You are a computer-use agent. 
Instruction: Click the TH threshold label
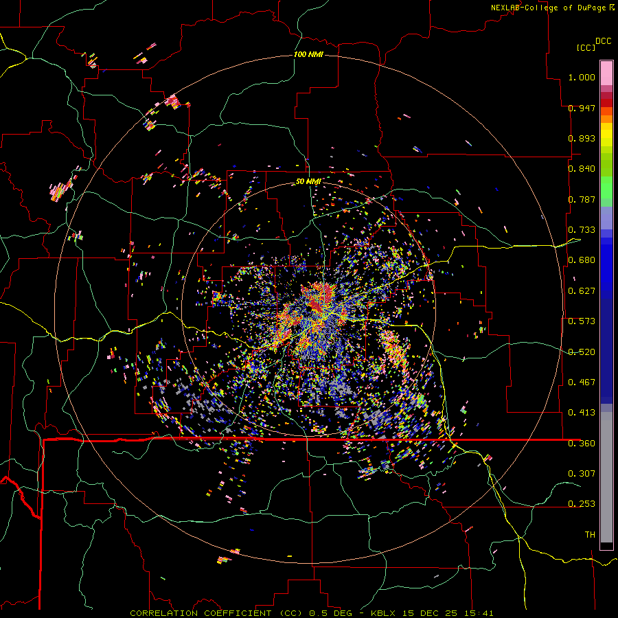[x=590, y=535]
